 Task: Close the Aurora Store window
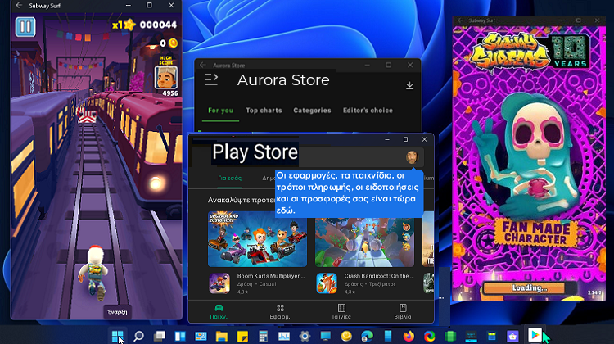[x=410, y=65]
